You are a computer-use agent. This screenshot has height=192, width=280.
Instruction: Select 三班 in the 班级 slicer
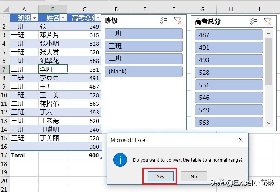pyautogui.click(x=143, y=46)
